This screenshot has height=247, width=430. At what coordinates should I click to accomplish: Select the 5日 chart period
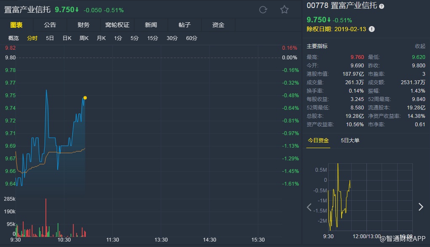(x=50, y=38)
